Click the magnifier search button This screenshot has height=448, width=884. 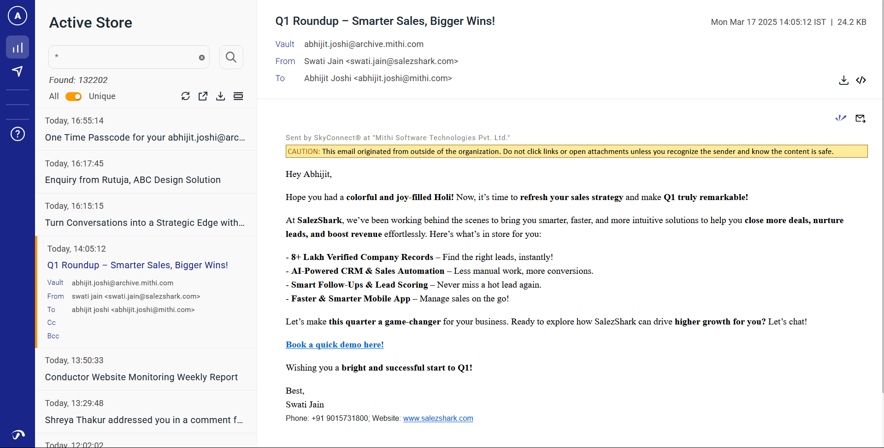click(231, 57)
